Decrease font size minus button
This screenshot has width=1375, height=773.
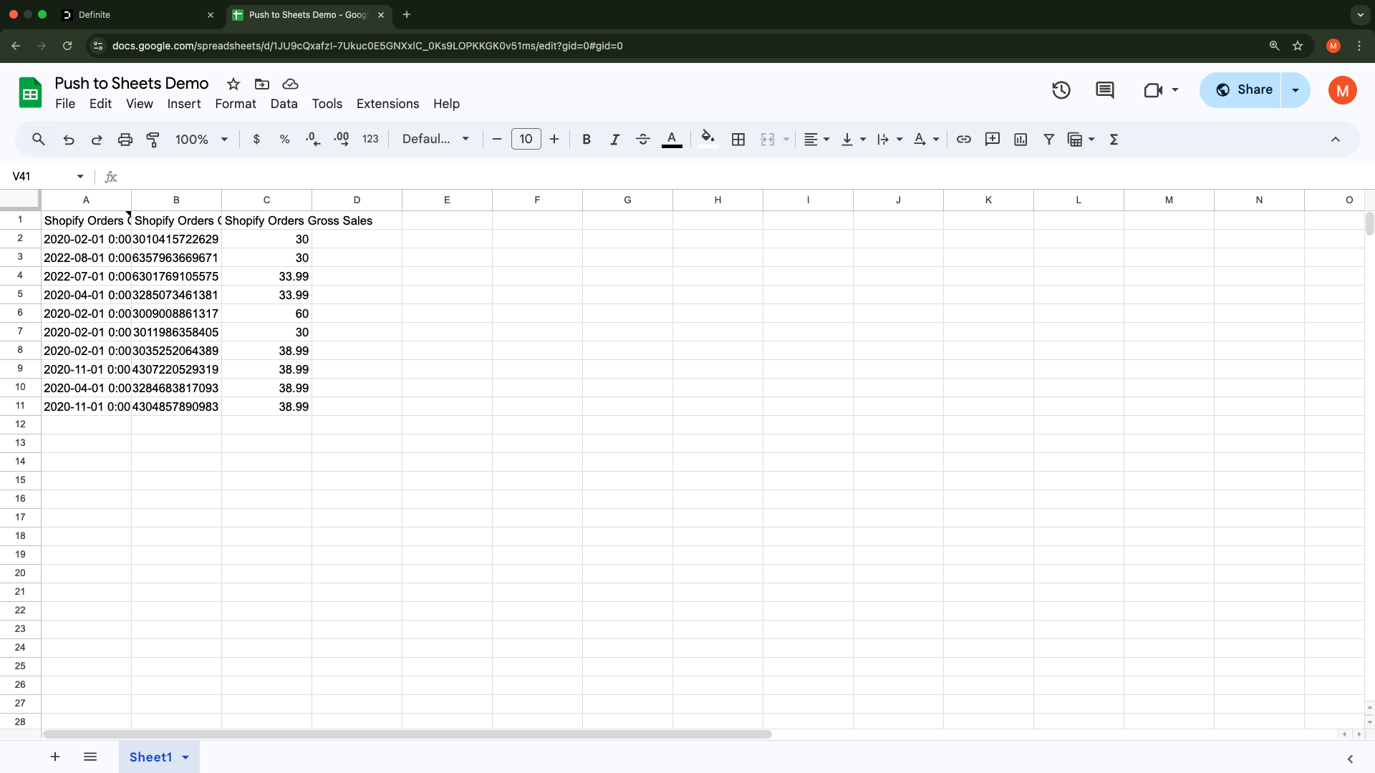497,140
